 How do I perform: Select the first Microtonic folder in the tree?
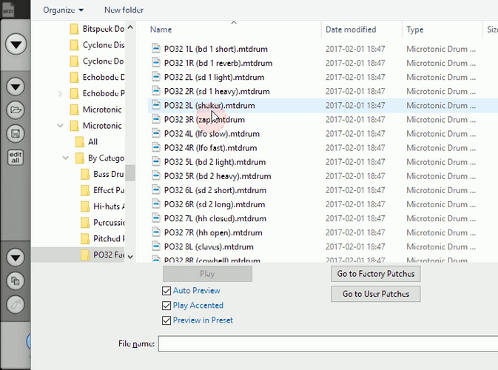coord(97,110)
